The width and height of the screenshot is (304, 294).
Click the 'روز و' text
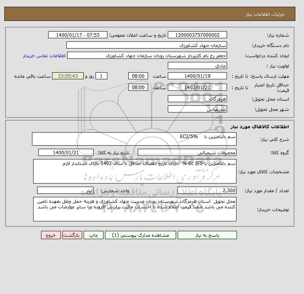click(x=90, y=76)
